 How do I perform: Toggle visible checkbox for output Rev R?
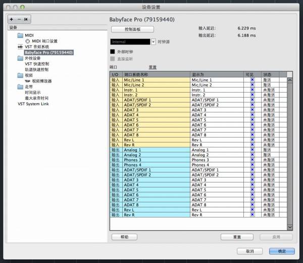coord(252,214)
